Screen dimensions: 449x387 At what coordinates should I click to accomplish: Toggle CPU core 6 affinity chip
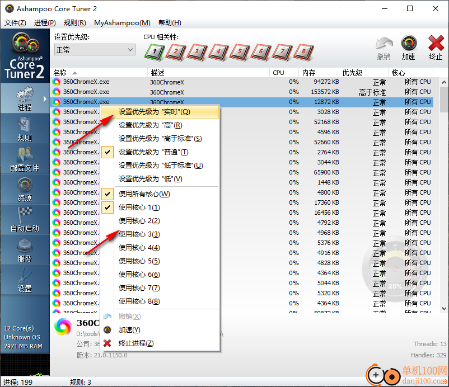[261, 52]
